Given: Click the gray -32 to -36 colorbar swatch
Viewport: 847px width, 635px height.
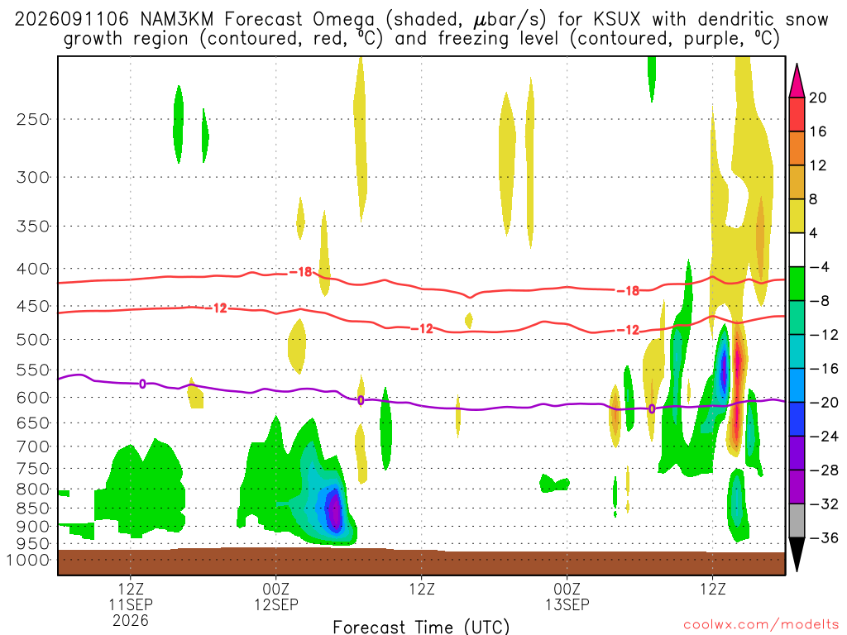Looking at the screenshot, I should (797, 521).
